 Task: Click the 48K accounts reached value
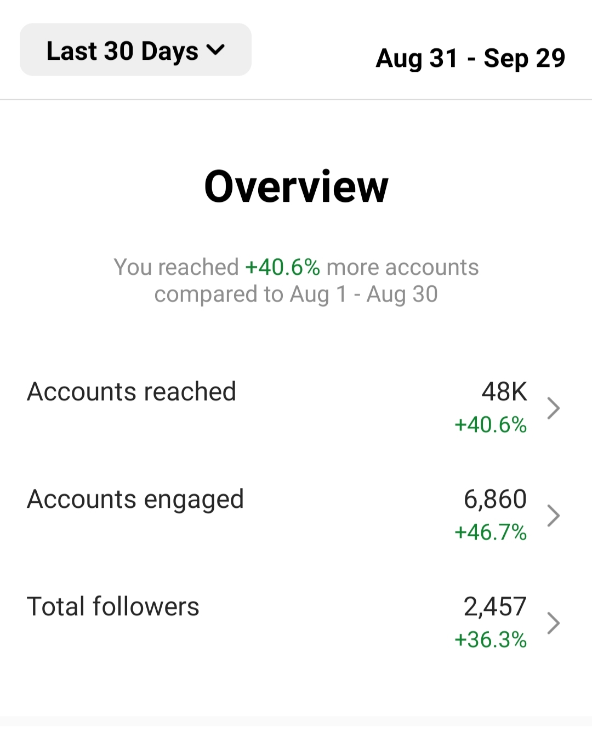pos(504,392)
